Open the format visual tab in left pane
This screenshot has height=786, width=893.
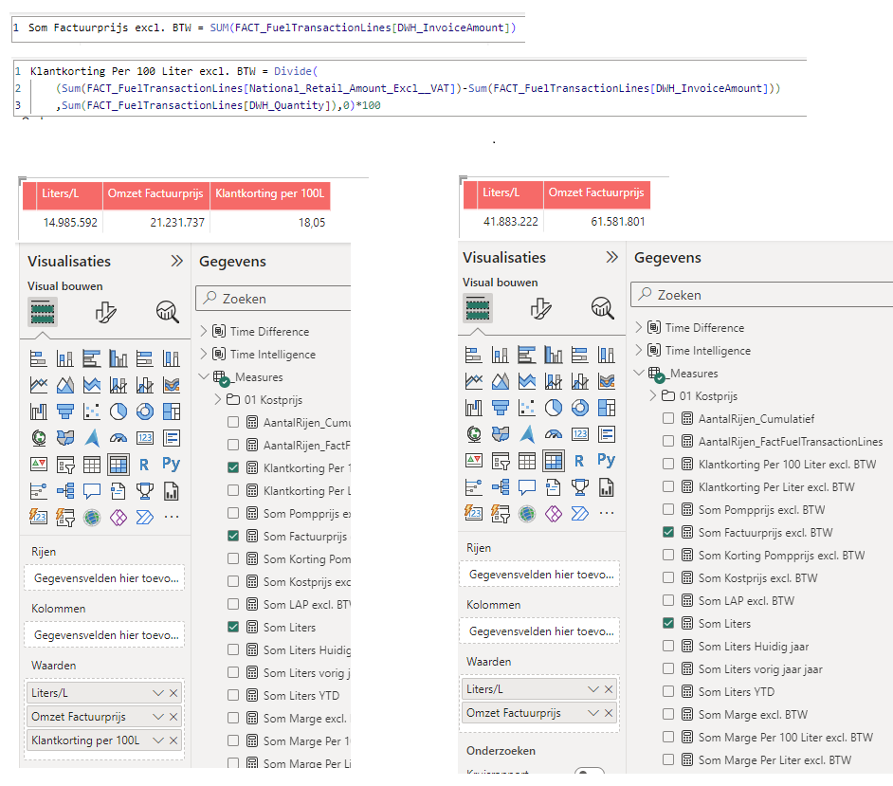105,312
